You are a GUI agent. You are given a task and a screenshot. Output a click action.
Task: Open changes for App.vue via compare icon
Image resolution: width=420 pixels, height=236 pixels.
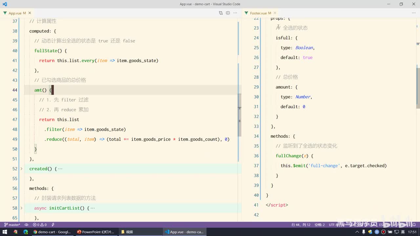pos(221,13)
